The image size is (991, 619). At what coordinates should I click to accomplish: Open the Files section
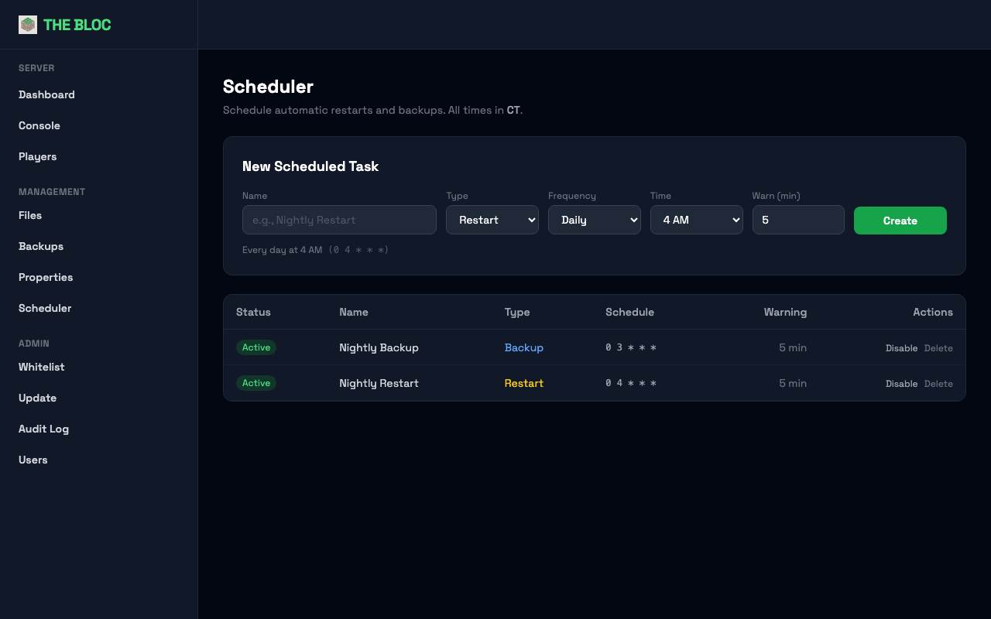(30, 215)
